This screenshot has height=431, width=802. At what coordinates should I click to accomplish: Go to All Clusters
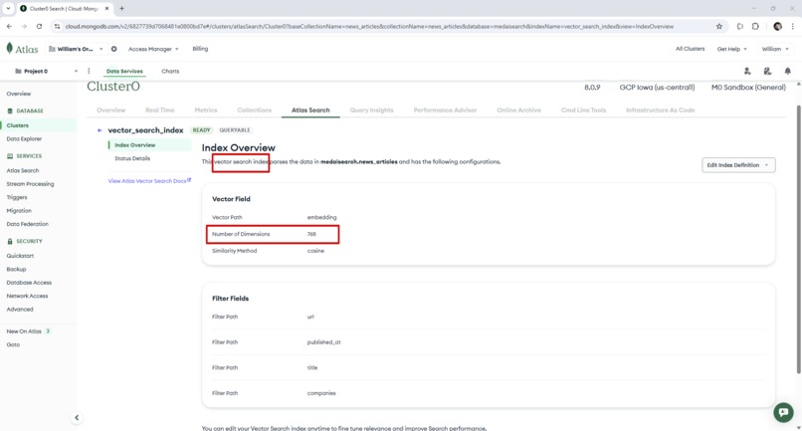690,49
